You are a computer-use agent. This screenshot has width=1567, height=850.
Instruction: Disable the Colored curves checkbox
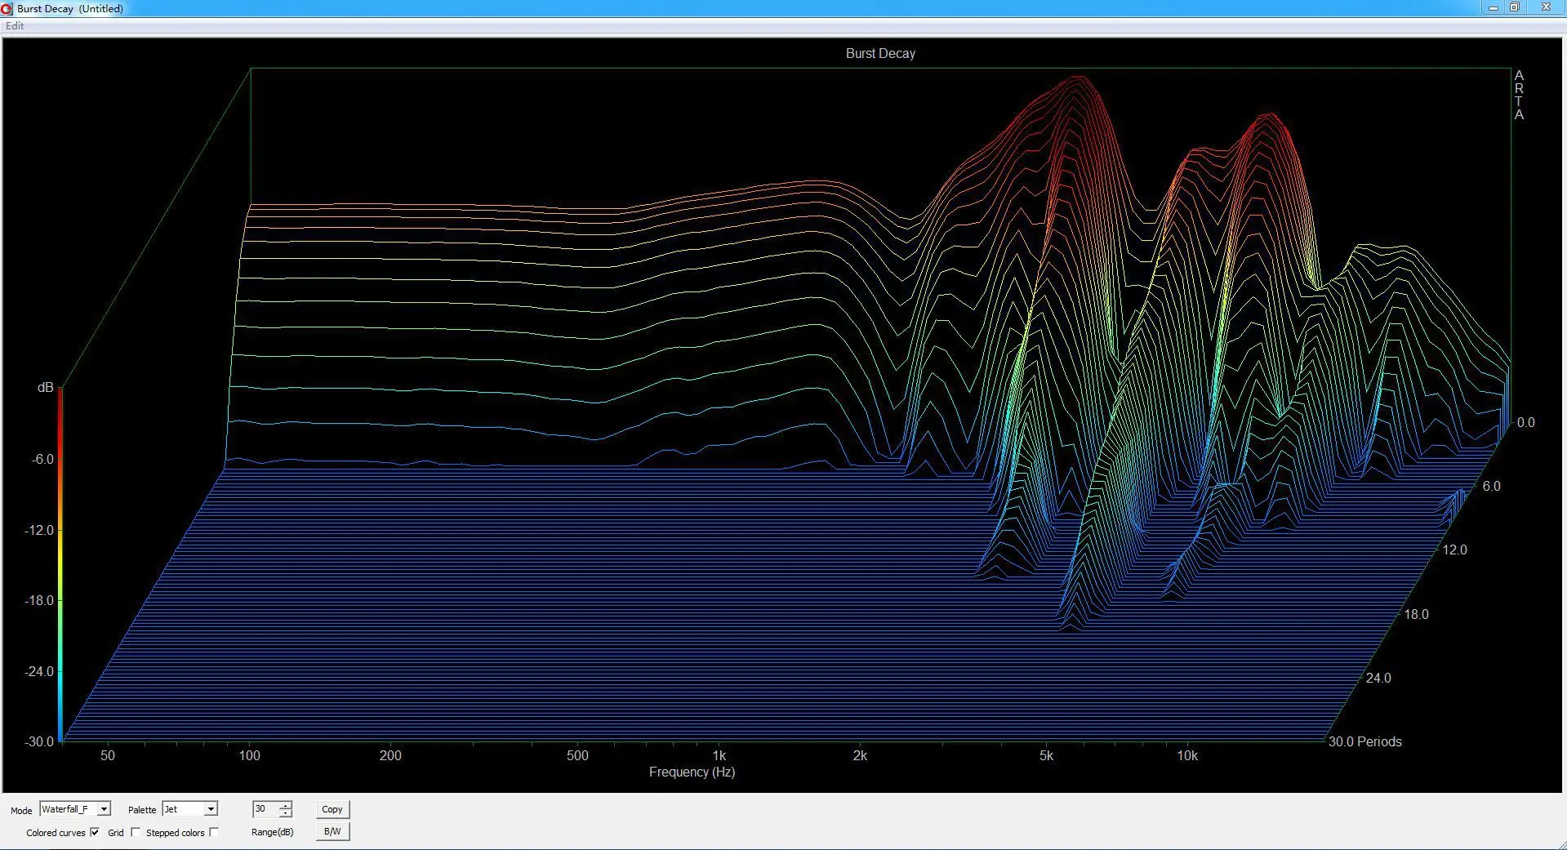pyautogui.click(x=95, y=832)
